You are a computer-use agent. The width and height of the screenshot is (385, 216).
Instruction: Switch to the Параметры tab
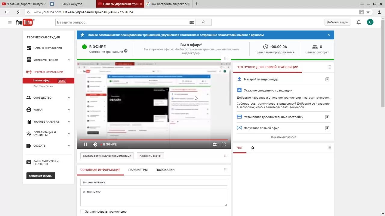pos(138,170)
